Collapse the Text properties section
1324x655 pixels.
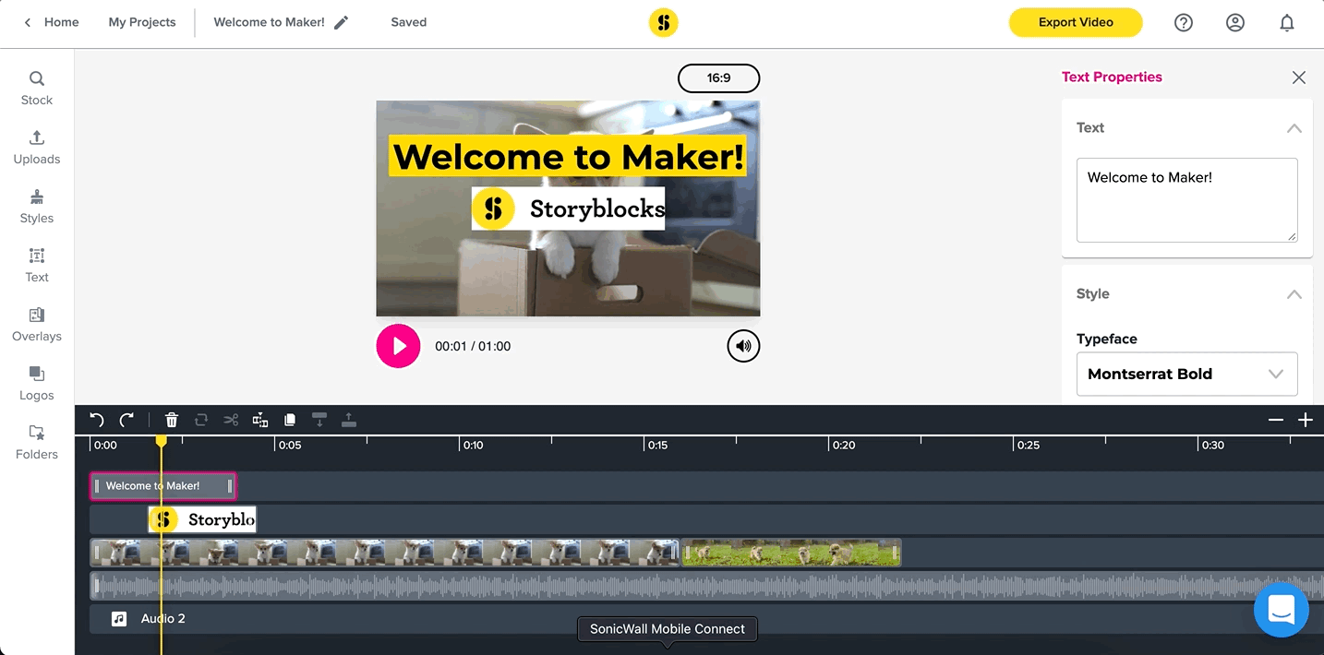(1294, 128)
